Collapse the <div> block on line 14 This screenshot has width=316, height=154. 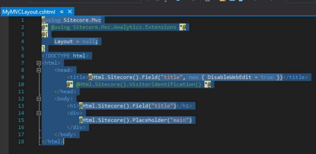point(39,113)
